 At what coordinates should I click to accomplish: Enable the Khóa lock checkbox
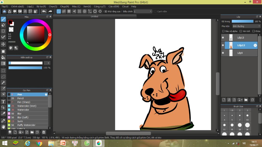coord(254,31)
